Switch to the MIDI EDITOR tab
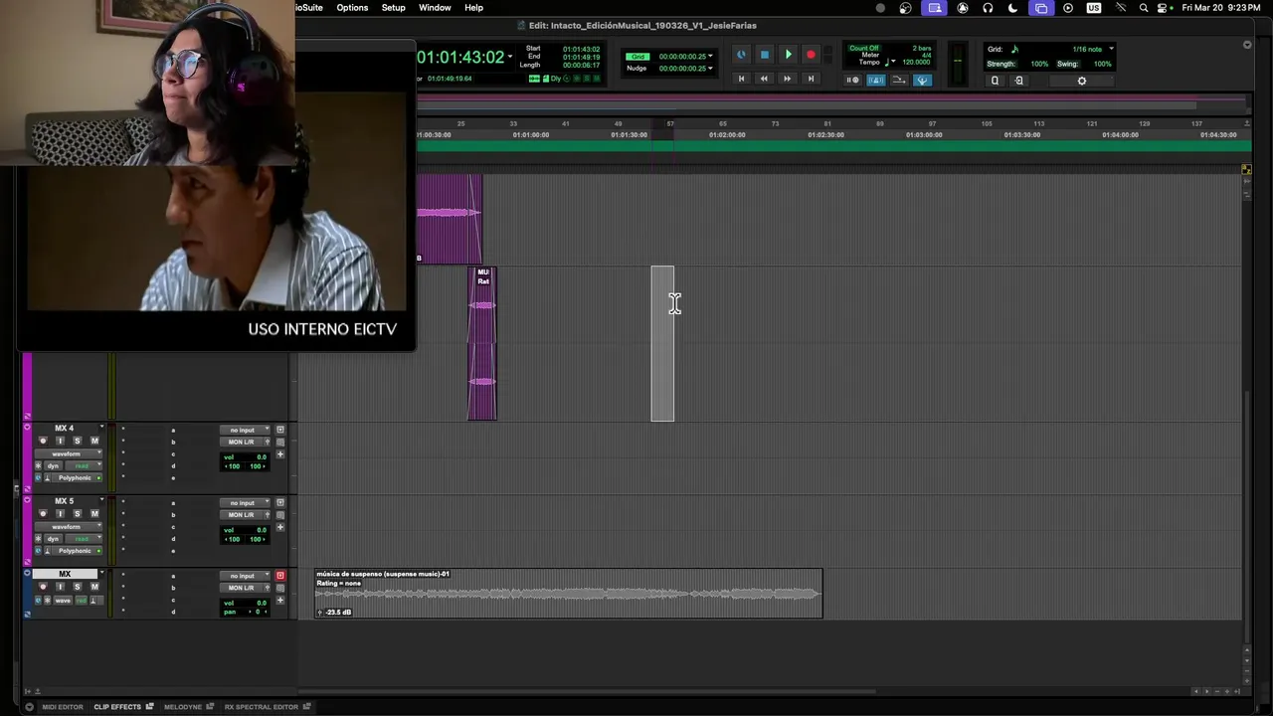Image resolution: width=1273 pixels, height=716 pixels. click(62, 707)
